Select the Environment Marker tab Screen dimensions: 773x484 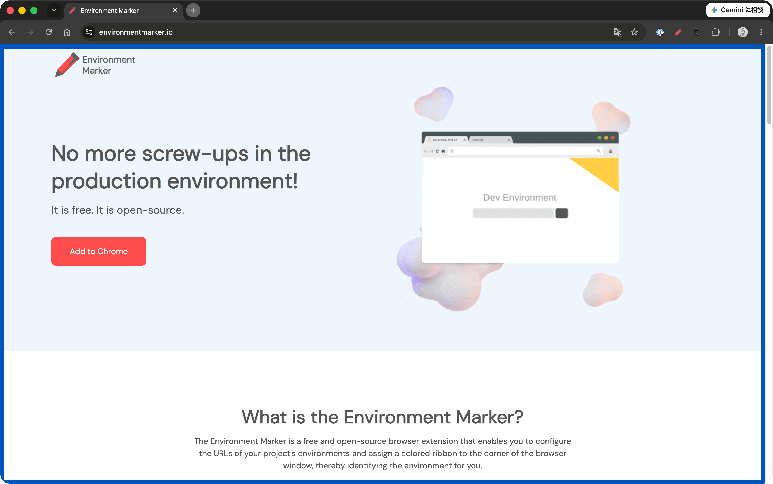click(124, 11)
